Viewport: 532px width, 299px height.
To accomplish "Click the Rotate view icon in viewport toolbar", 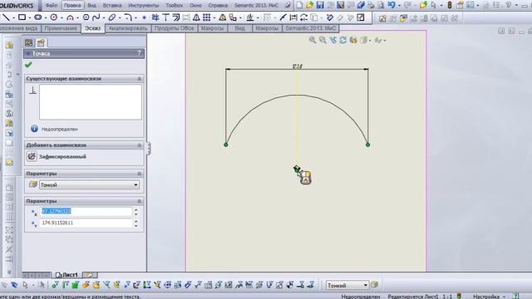I will pyautogui.click(x=343, y=40).
